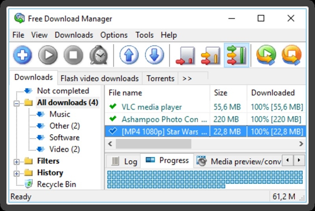Click the blue plus Add download icon
Image resolution: width=315 pixels, height=211 pixels.
[22, 55]
